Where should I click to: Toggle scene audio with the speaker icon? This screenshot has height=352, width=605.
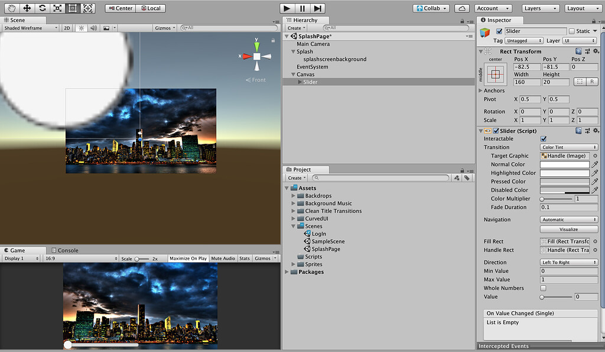(x=95, y=27)
